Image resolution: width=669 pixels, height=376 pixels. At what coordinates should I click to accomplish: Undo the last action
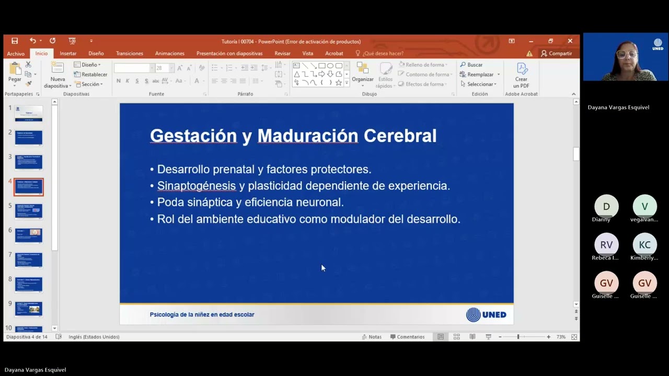(x=32, y=41)
